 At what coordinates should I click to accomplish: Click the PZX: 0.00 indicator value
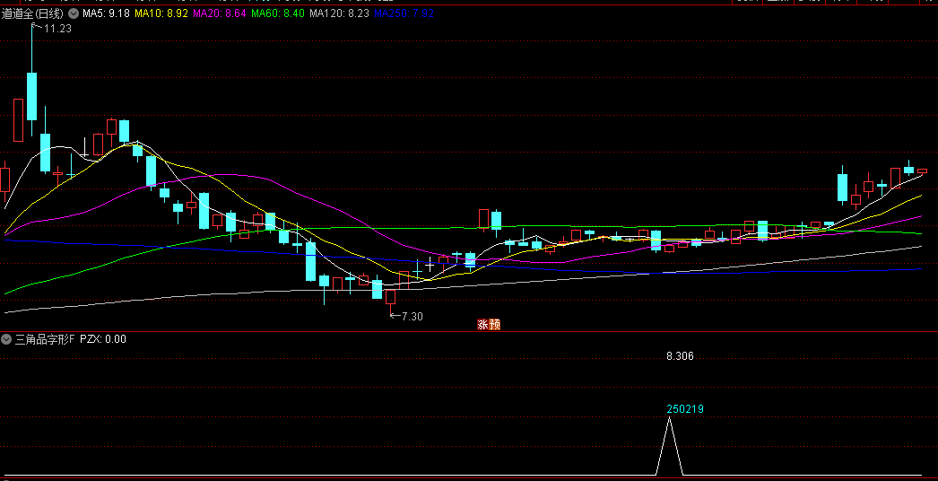(x=103, y=339)
